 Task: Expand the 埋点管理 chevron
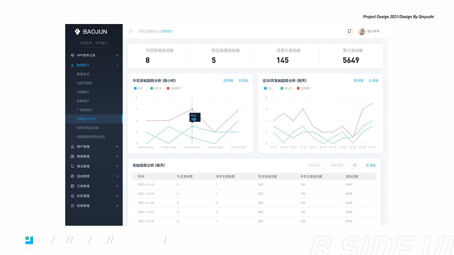117,166
